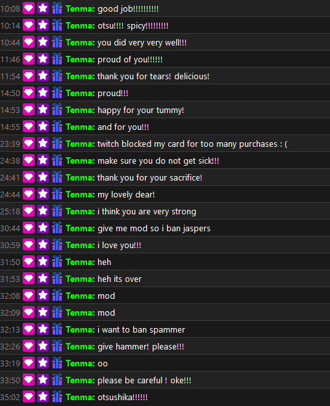Click Tenma username on 'i want to ban spammer'
The image size is (330, 406).
click(80, 329)
